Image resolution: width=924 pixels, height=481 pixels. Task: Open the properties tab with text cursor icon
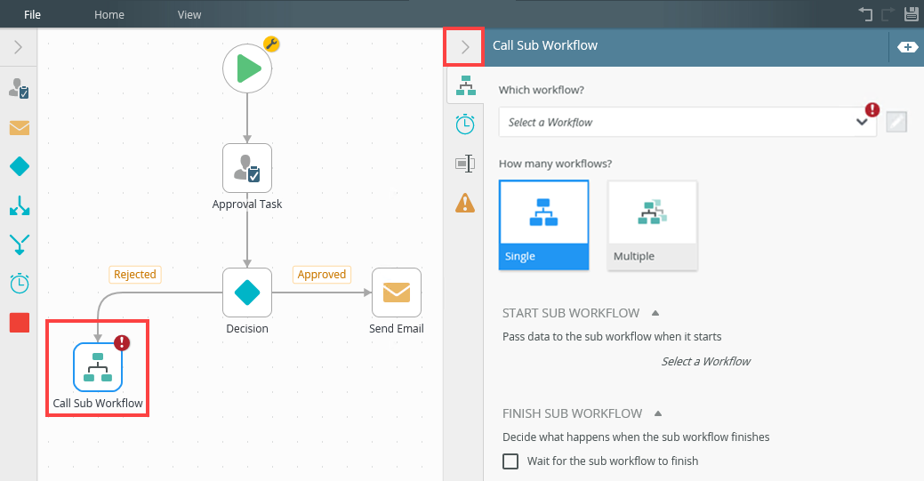click(x=465, y=164)
